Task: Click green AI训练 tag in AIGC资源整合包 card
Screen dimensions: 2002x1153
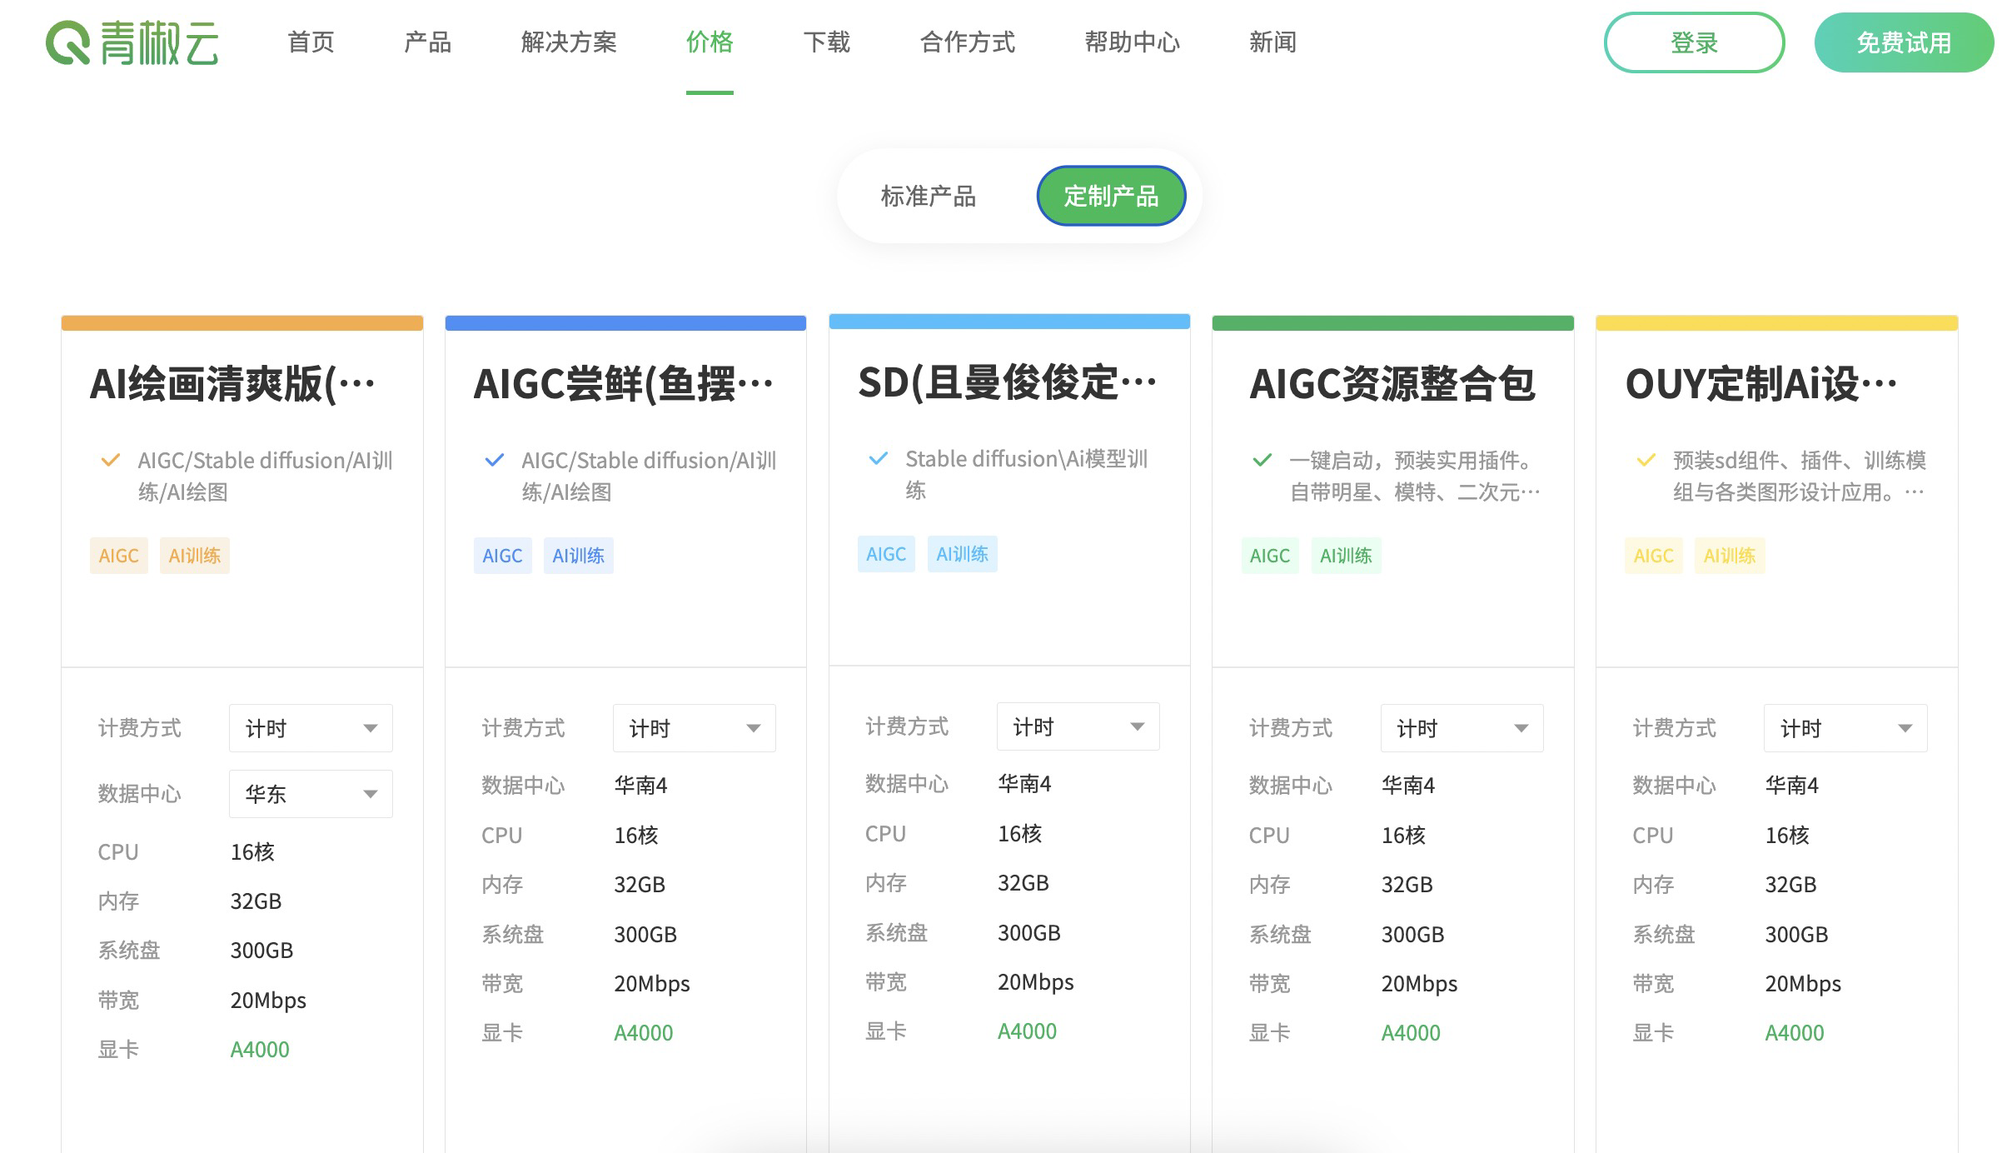Action: pos(1346,556)
